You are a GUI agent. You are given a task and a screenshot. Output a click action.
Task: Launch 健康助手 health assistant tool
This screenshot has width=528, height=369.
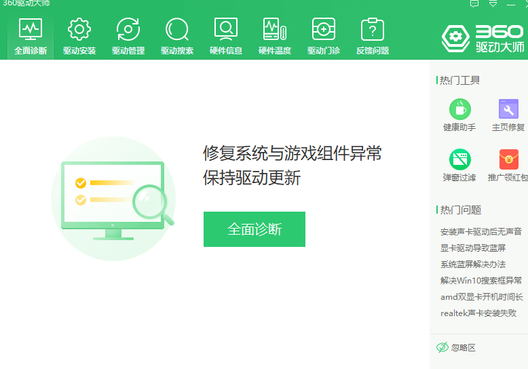[x=459, y=115]
